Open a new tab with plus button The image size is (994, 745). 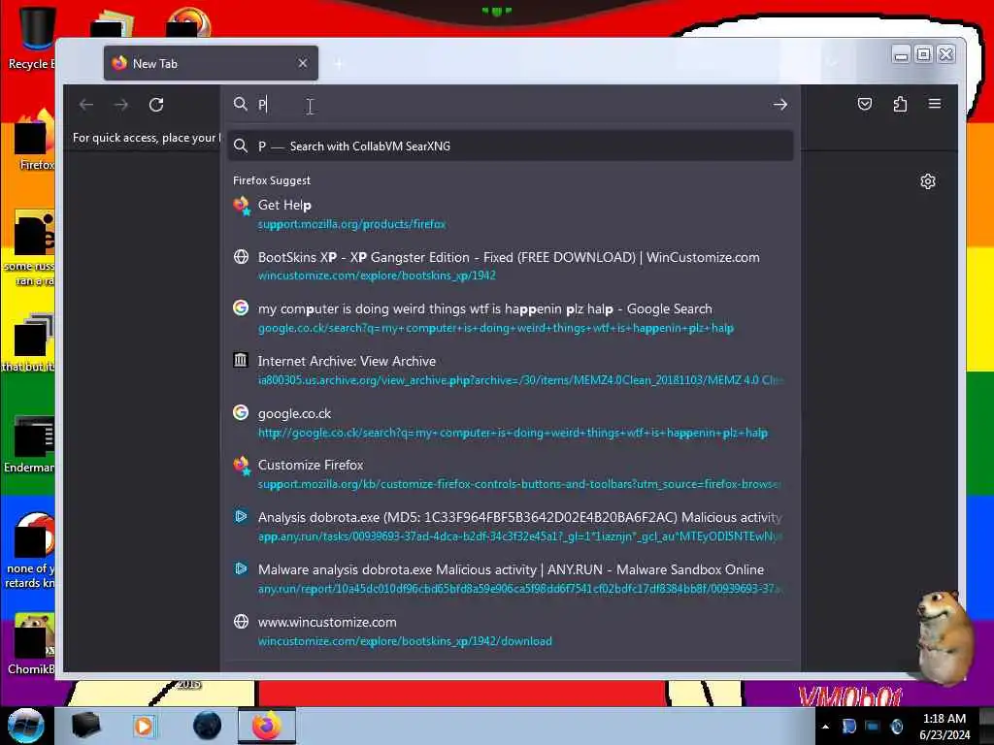pos(339,63)
